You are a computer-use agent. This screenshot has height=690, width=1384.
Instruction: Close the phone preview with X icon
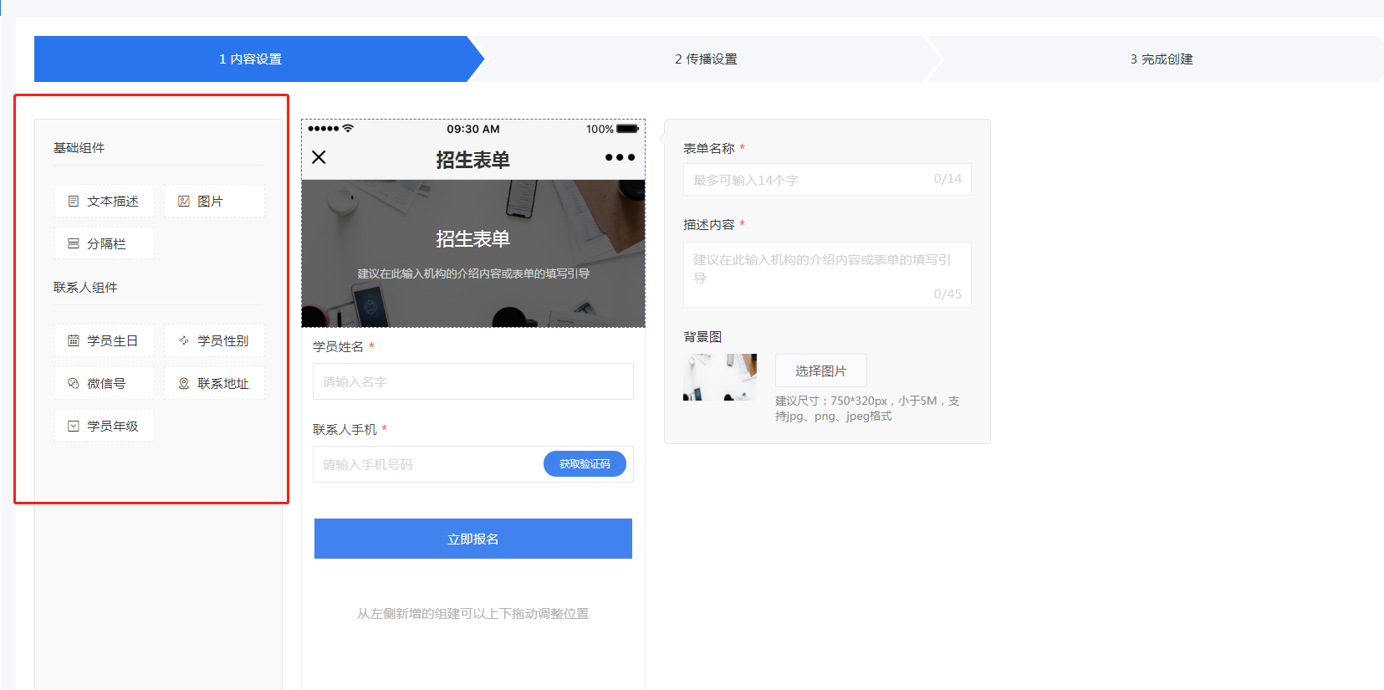coord(319,157)
